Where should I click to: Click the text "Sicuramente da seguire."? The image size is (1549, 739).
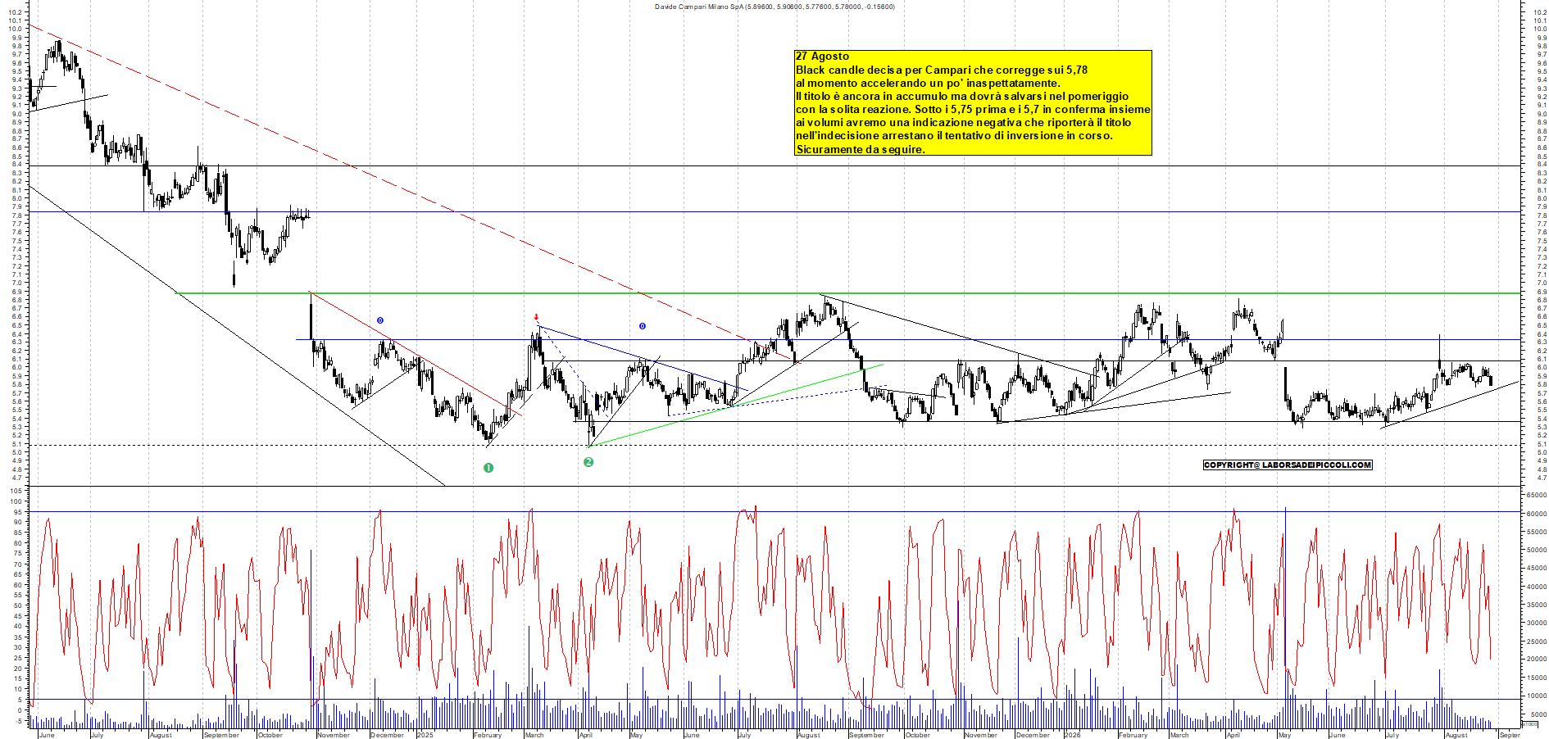point(860,149)
